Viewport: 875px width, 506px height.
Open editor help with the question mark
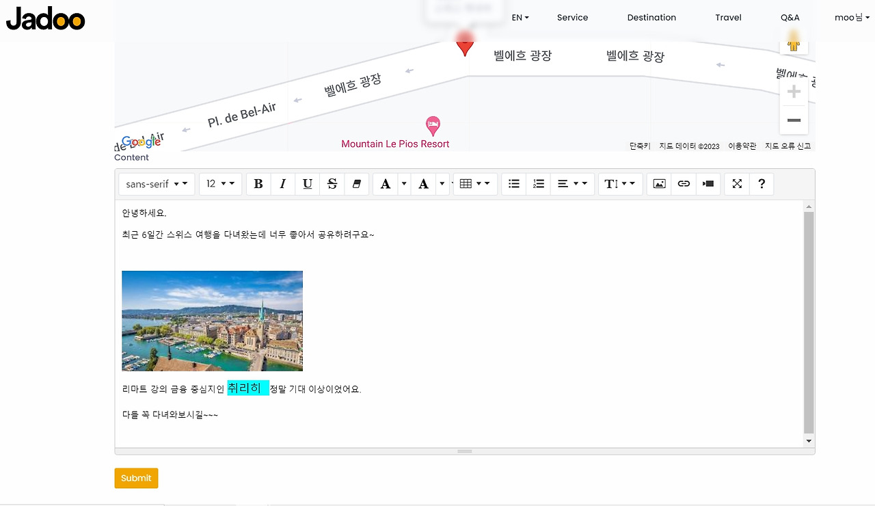coord(762,184)
